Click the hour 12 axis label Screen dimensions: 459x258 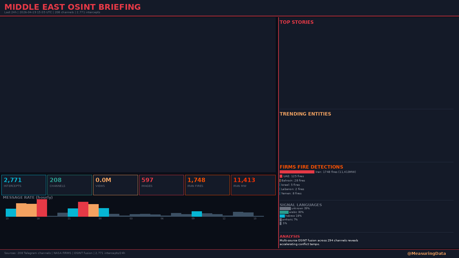pos(224,219)
